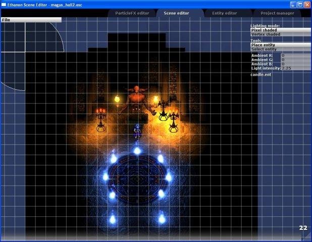Select Vertex shaded lighting mode

(281, 34)
